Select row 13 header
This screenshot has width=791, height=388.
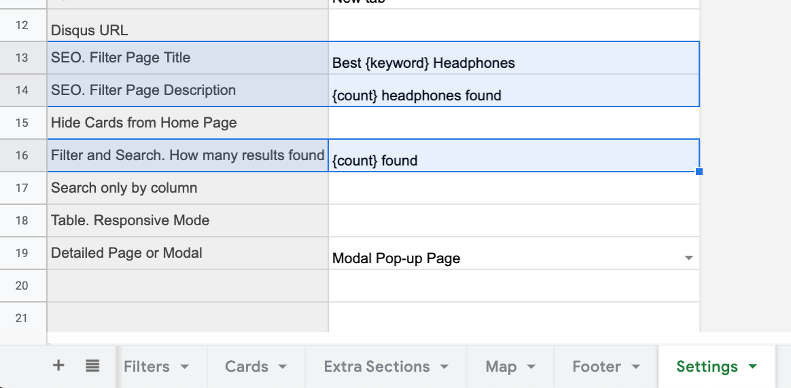(22, 58)
